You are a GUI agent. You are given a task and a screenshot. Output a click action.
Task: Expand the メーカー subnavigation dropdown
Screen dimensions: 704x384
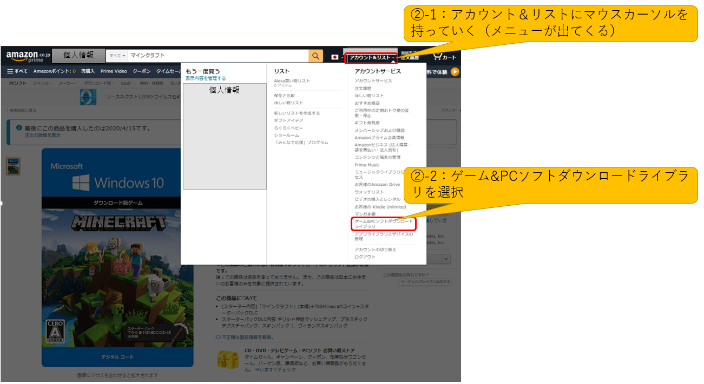point(68,84)
